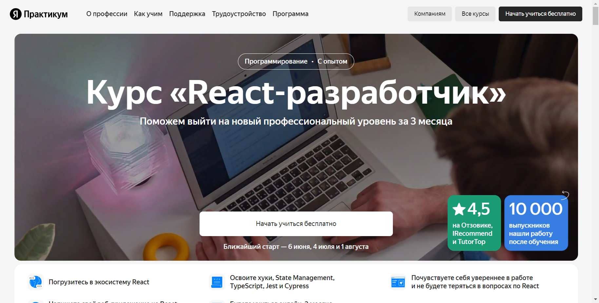Click the browser window icon about React confidence
The width and height of the screenshot is (599, 303).
pyautogui.click(x=397, y=281)
